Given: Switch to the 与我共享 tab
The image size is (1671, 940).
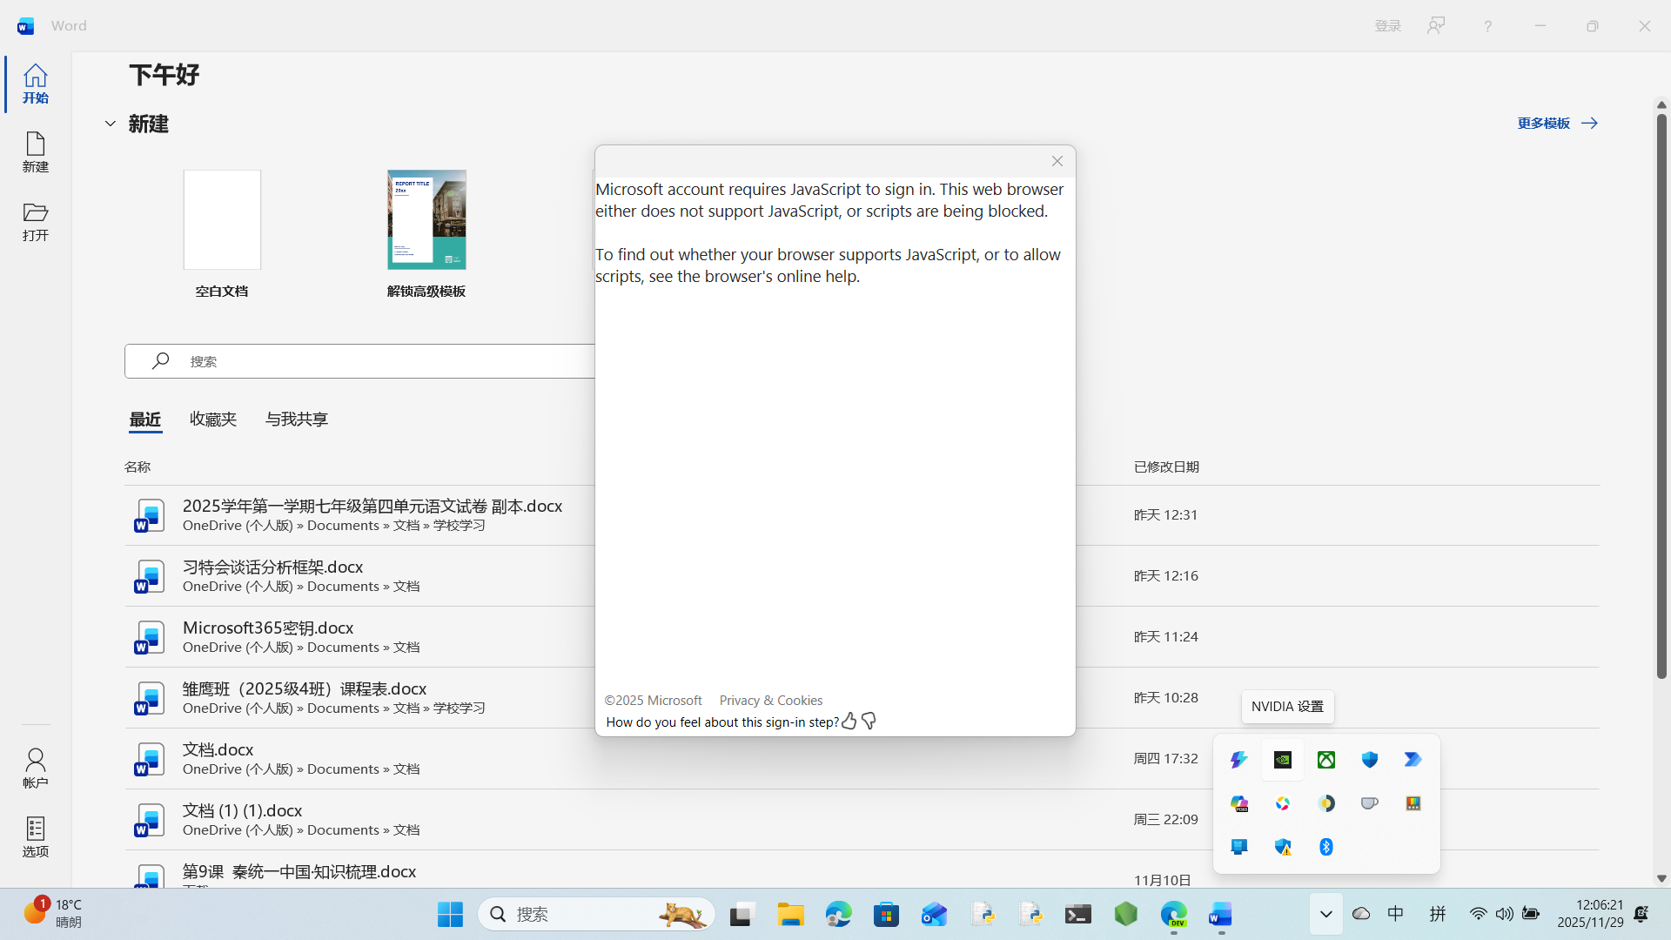Looking at the screenshot, I should click(296, 419).
